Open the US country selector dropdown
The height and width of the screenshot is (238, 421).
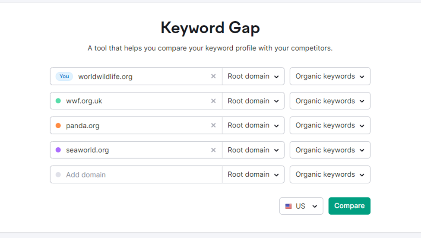[x=301, y=206]
